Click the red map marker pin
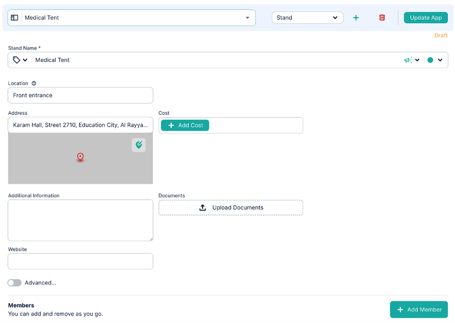 tap(80, 158)
